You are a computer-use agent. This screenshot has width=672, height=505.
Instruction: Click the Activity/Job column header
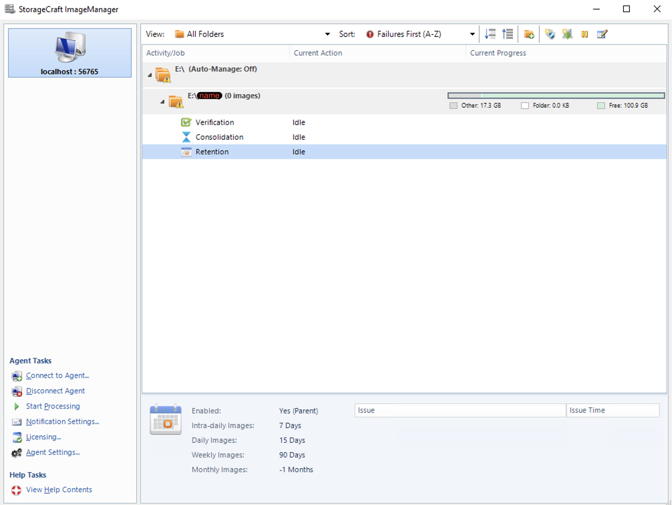click(216, 53)
